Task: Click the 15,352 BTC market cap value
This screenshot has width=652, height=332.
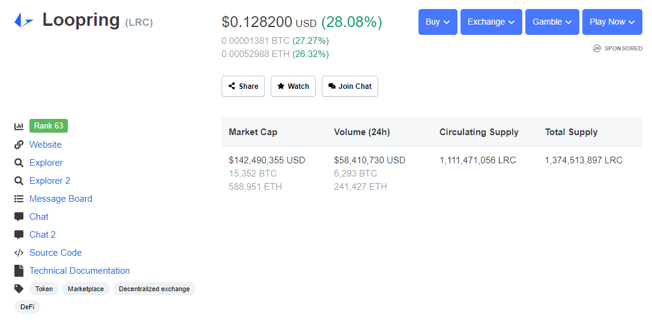Action: 253,174
